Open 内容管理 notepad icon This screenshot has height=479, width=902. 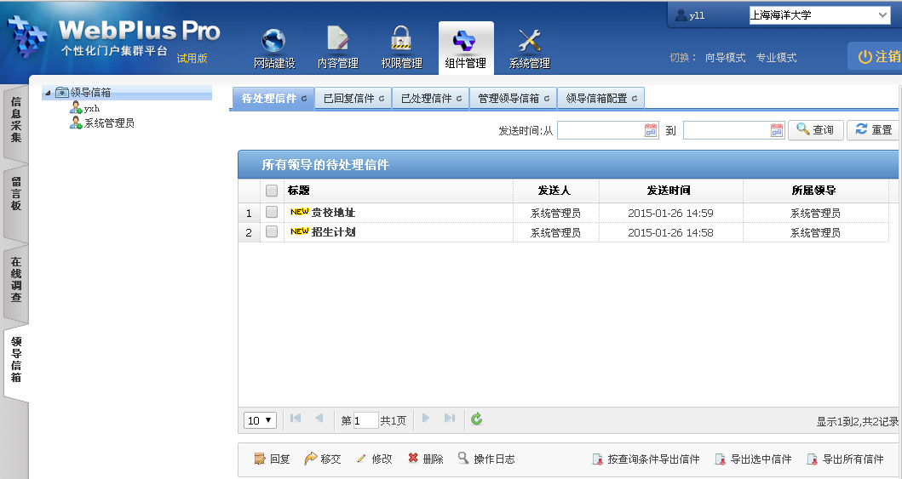pyautogui.click(x=337, y=41)
